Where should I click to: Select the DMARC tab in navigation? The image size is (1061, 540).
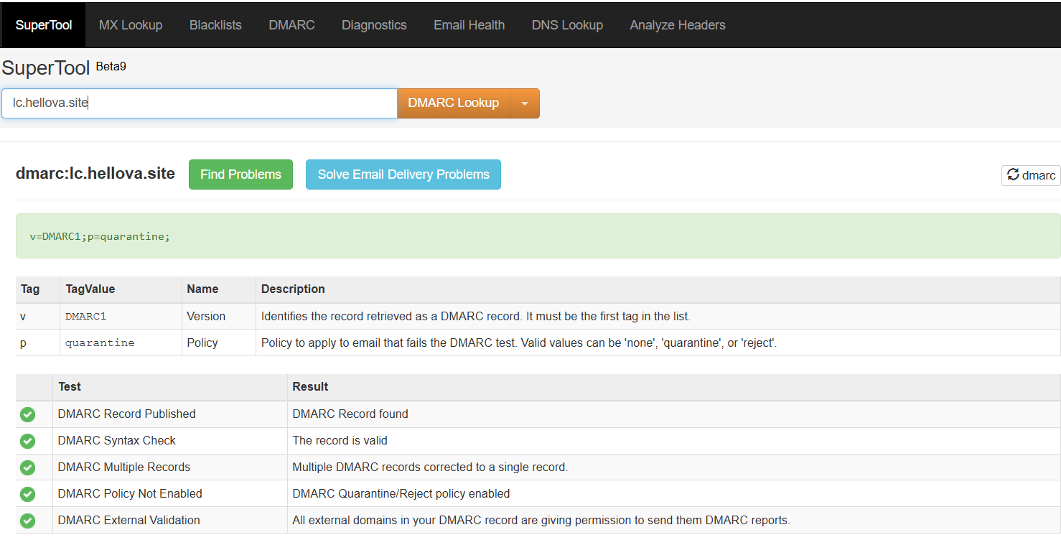291,25
